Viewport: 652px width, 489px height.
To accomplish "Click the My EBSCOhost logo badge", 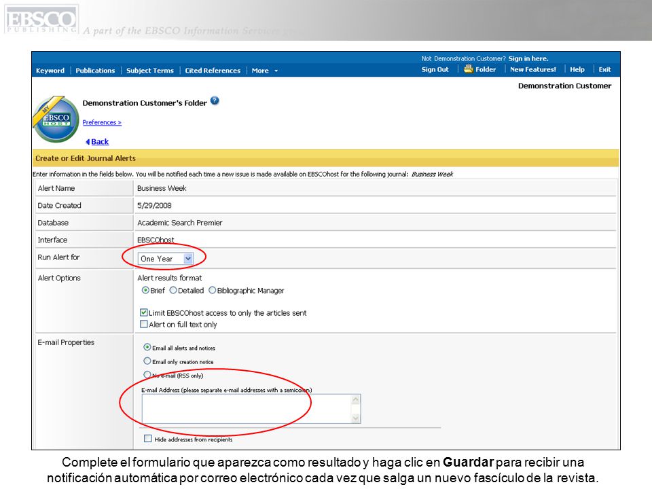I will coord(56,119).
